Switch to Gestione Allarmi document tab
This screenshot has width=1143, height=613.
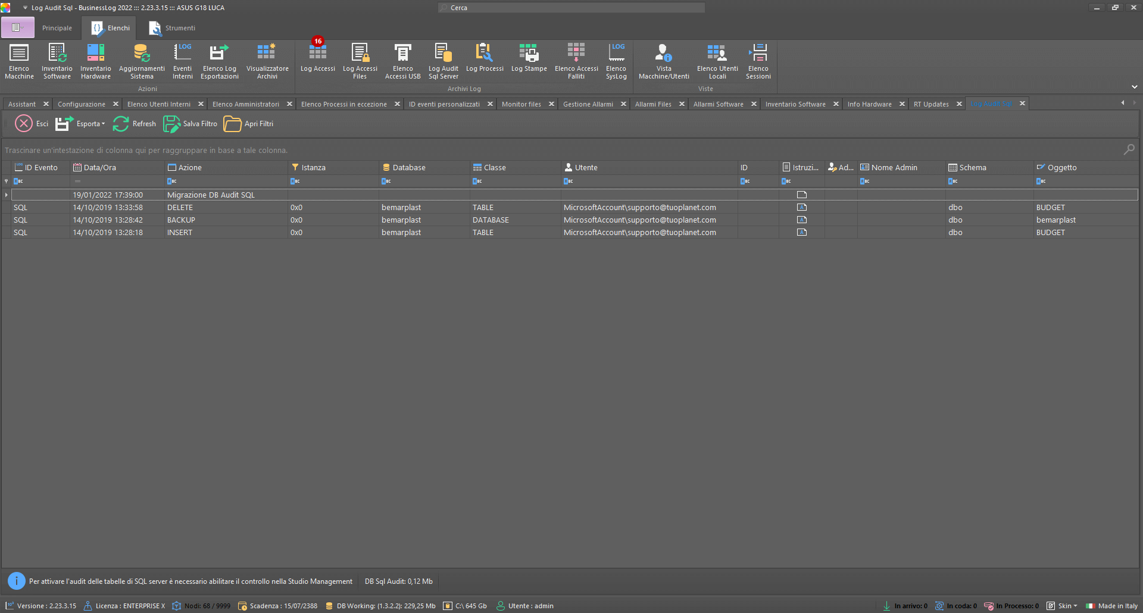click(588, 104)
